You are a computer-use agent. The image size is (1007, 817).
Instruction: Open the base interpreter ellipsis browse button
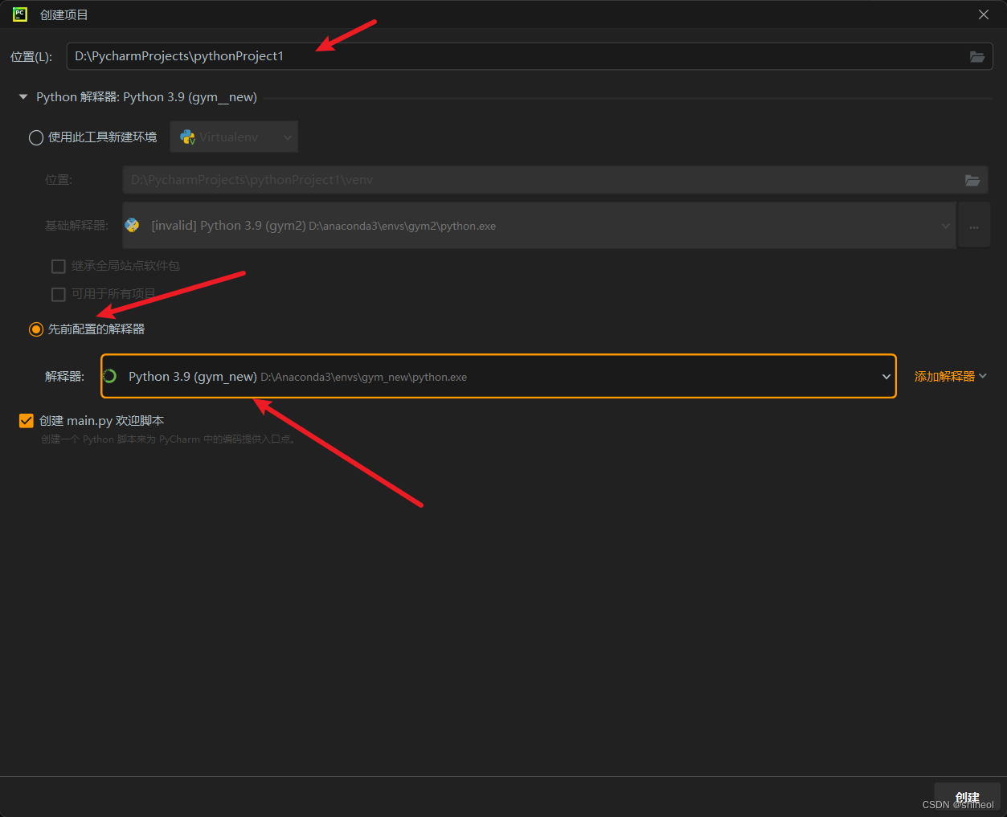click(x=974, y=226)
